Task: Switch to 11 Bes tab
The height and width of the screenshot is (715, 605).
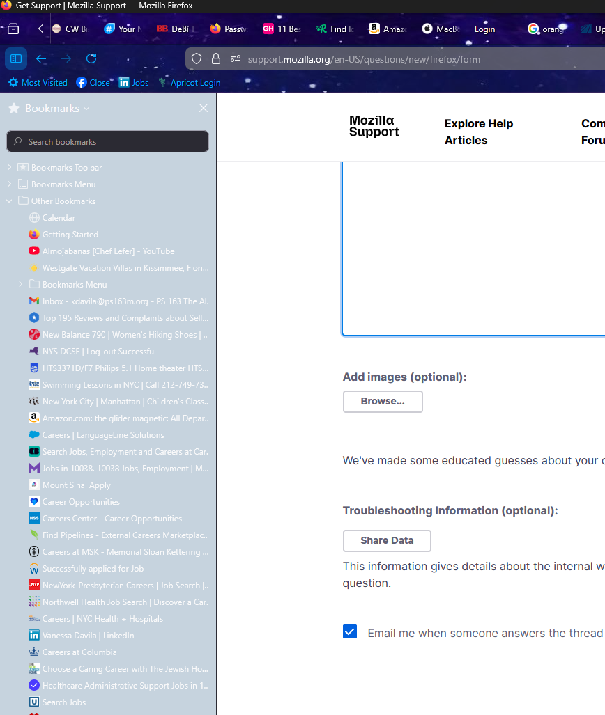Action: 282,29
